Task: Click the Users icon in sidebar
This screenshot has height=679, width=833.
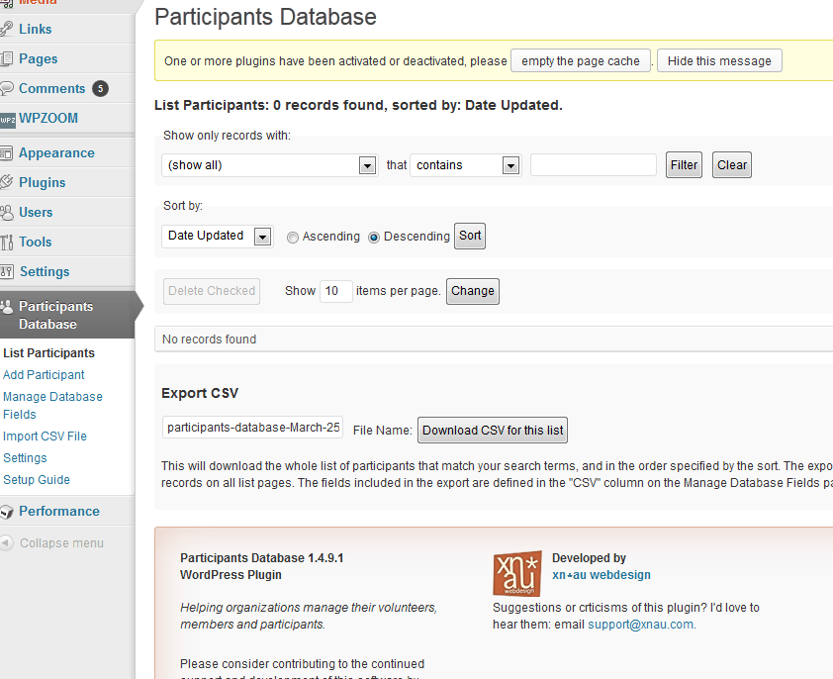Action: click(6, 212)
